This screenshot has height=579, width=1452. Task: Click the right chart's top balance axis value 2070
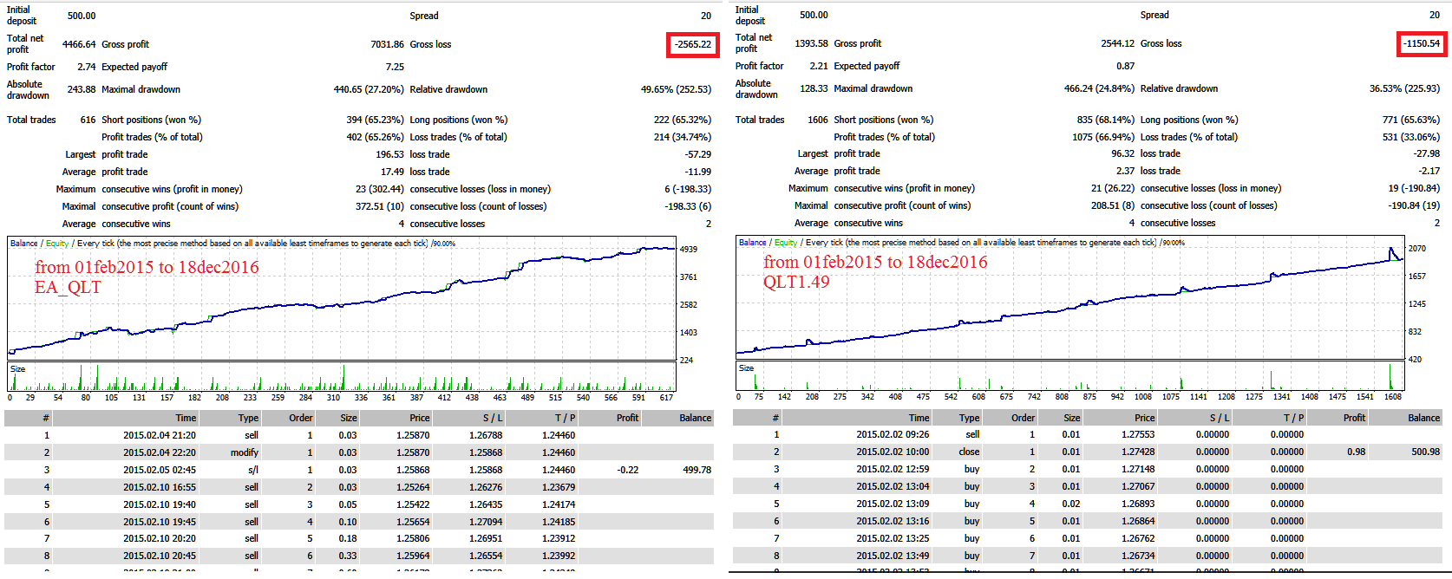(1417, 249)
